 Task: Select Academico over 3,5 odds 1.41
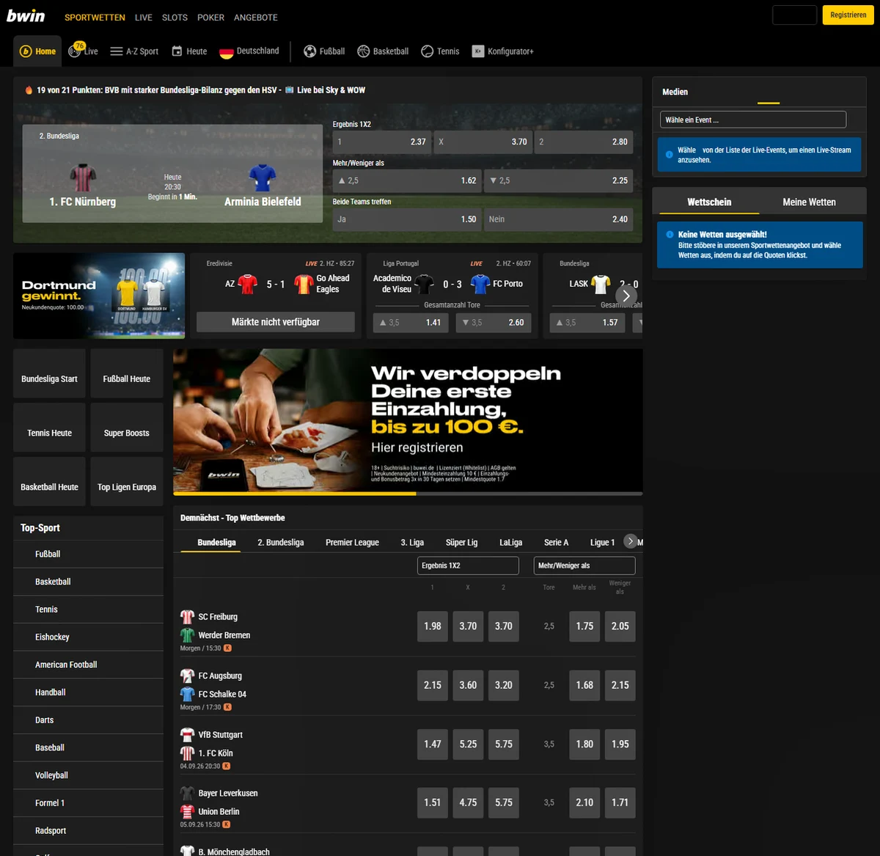pos(411,322)
